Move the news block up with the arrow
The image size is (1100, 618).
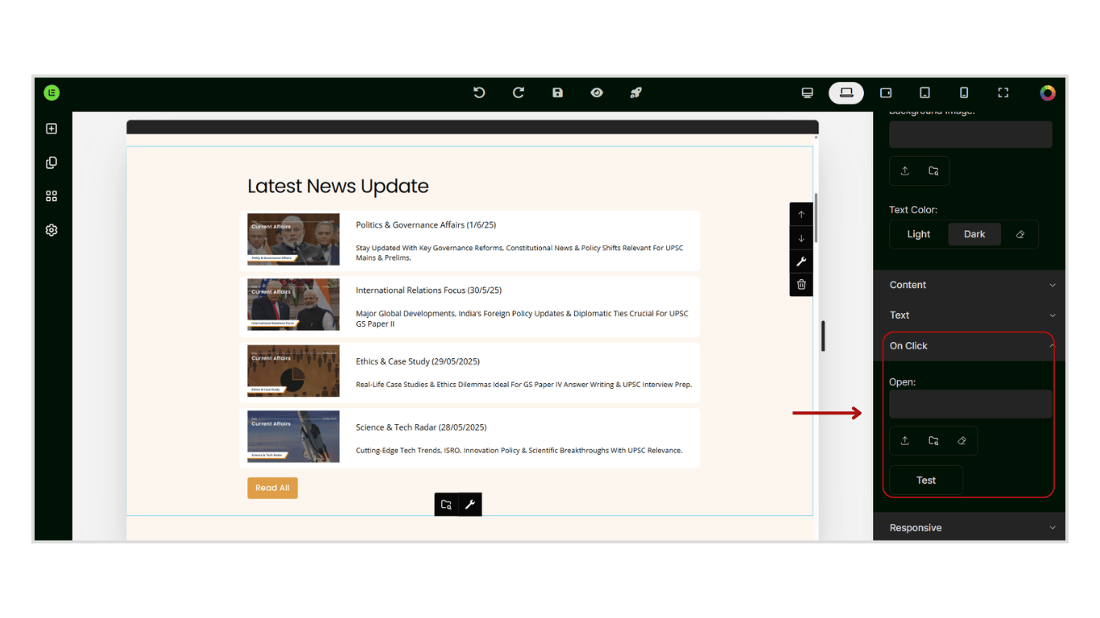tap(801, 214)
